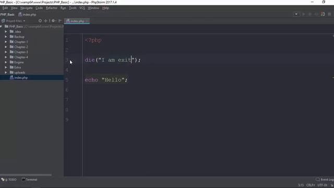Select the Chapter-3 folder name
This screenshot has width=334, height=188.
tap(21, 52)
